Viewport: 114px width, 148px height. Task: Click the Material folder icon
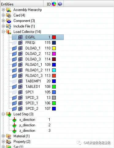[9, 136]
